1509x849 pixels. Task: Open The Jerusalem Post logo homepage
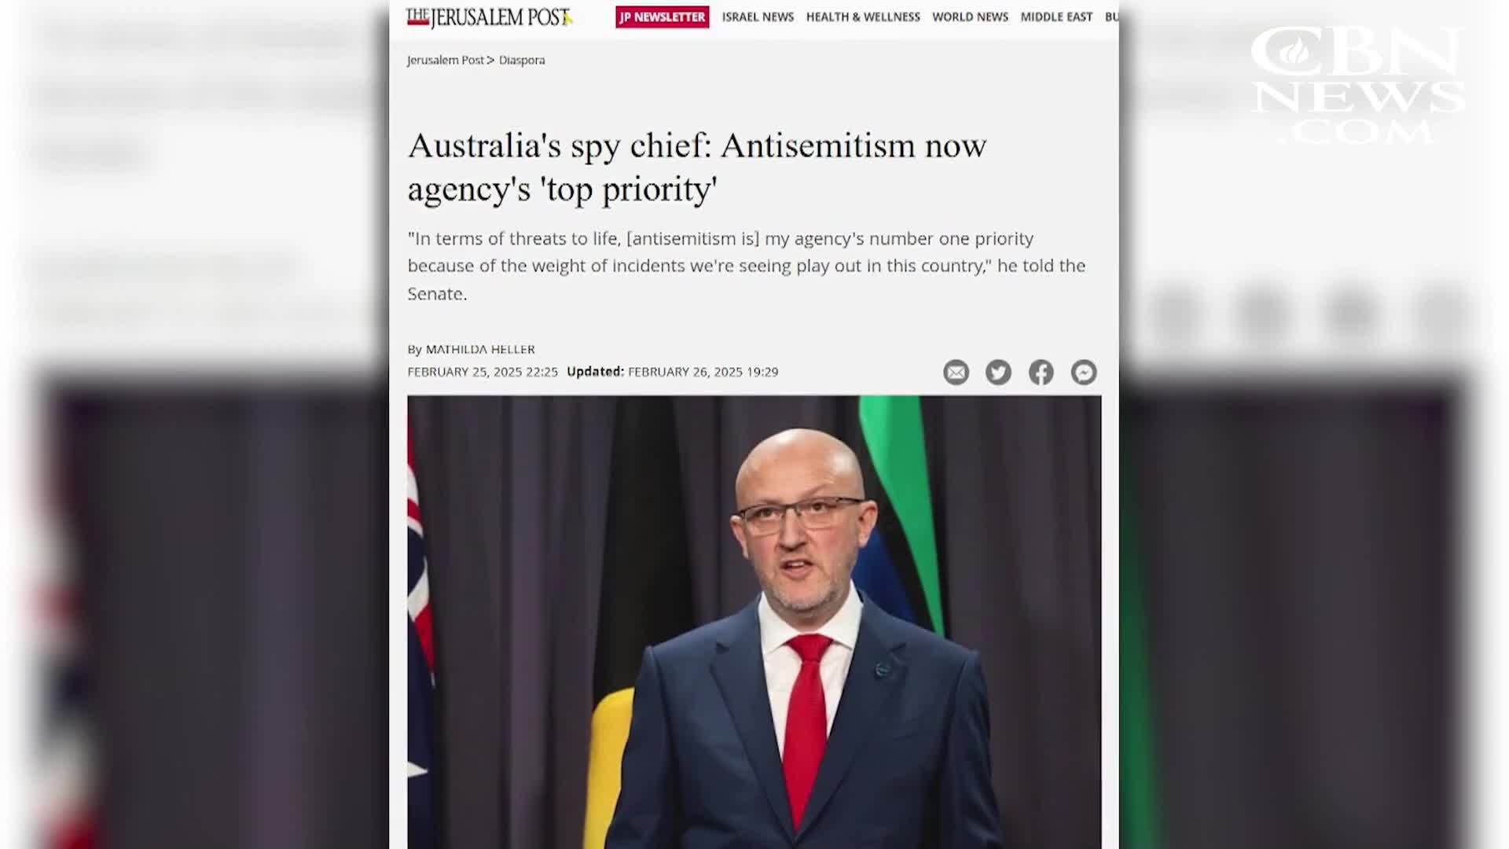tap(489, 17)
